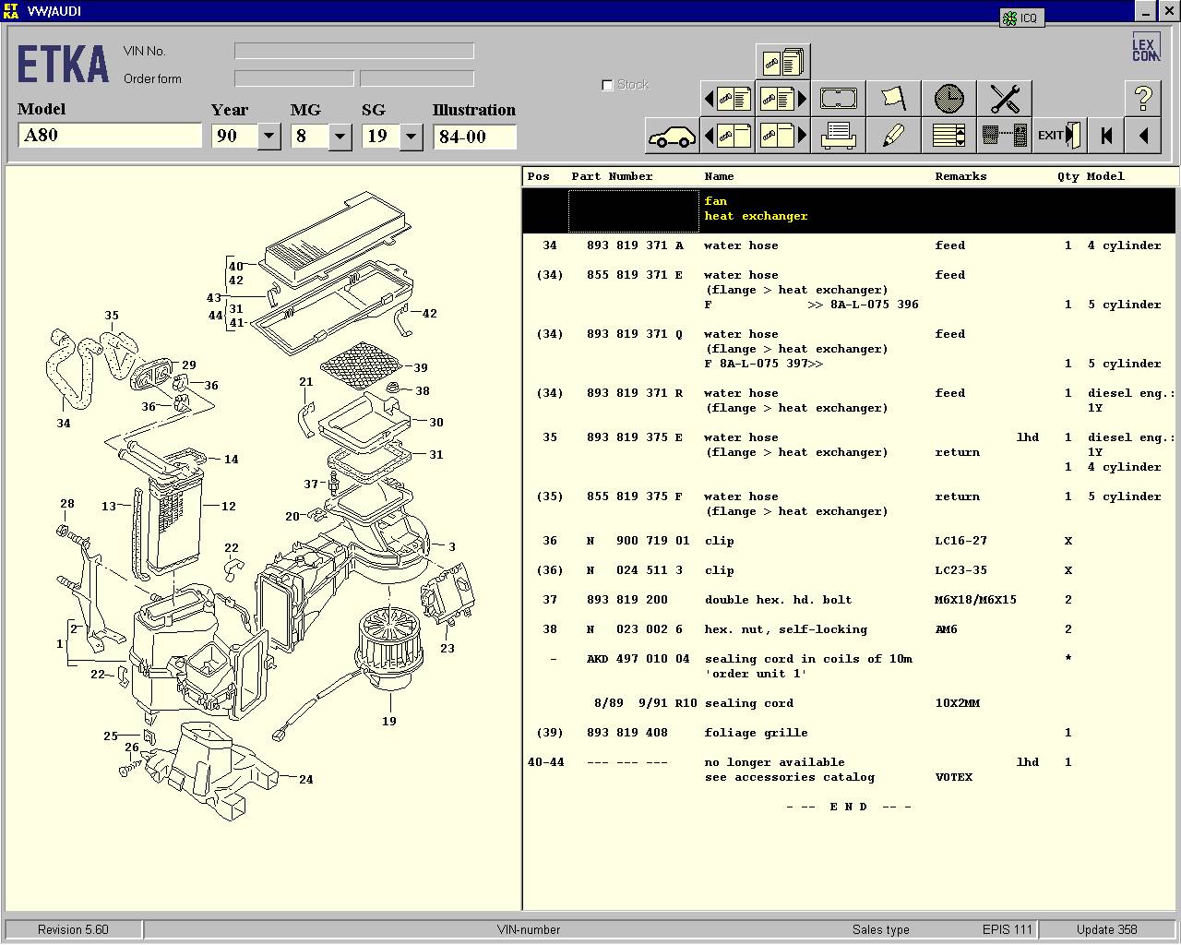Click the gasket-shaped frame icon

coord(838,98)
